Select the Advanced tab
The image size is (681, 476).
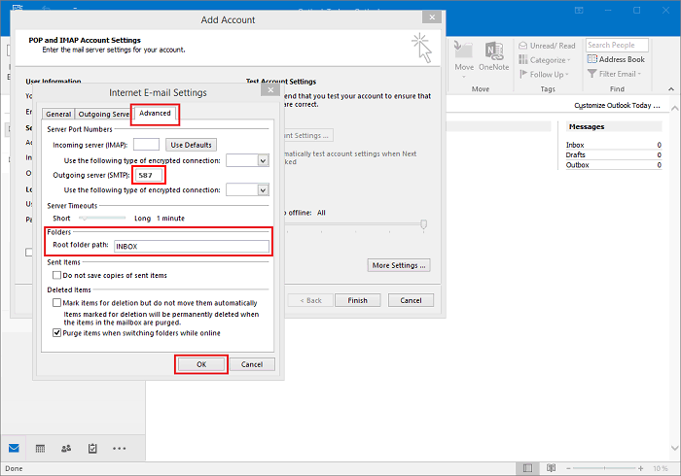point(155,113)
